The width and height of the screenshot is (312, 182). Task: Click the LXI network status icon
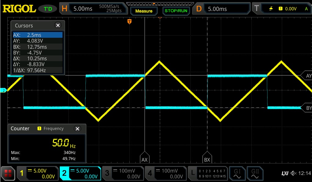tap(285, 173)
